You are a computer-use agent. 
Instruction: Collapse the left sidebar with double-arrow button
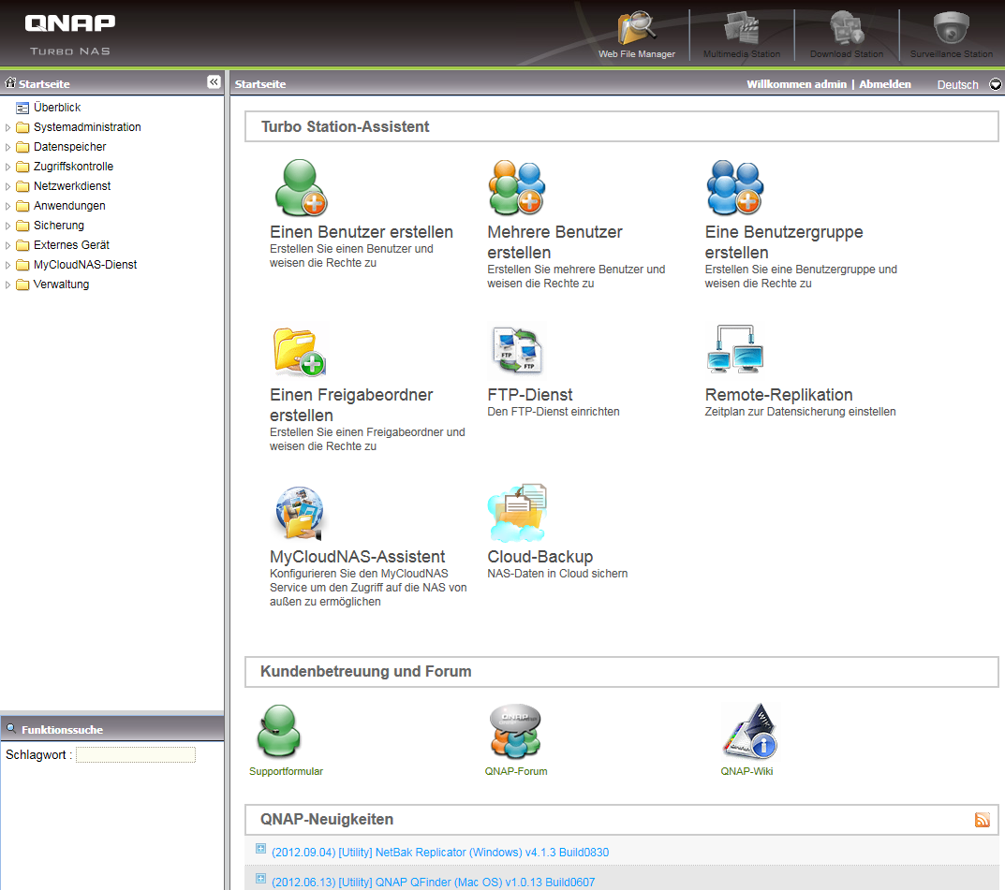click(214, 82)
